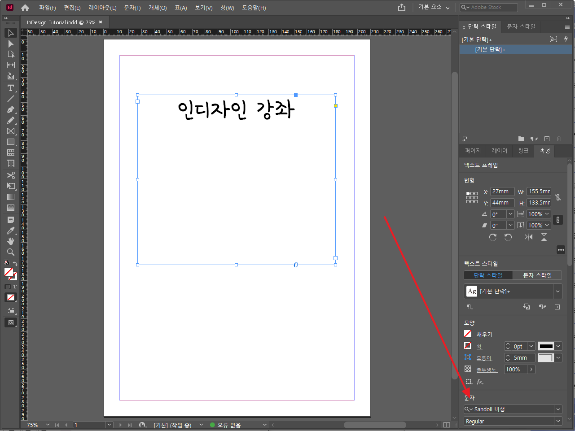Click the reference point locator grid

(x=472, y=197)
